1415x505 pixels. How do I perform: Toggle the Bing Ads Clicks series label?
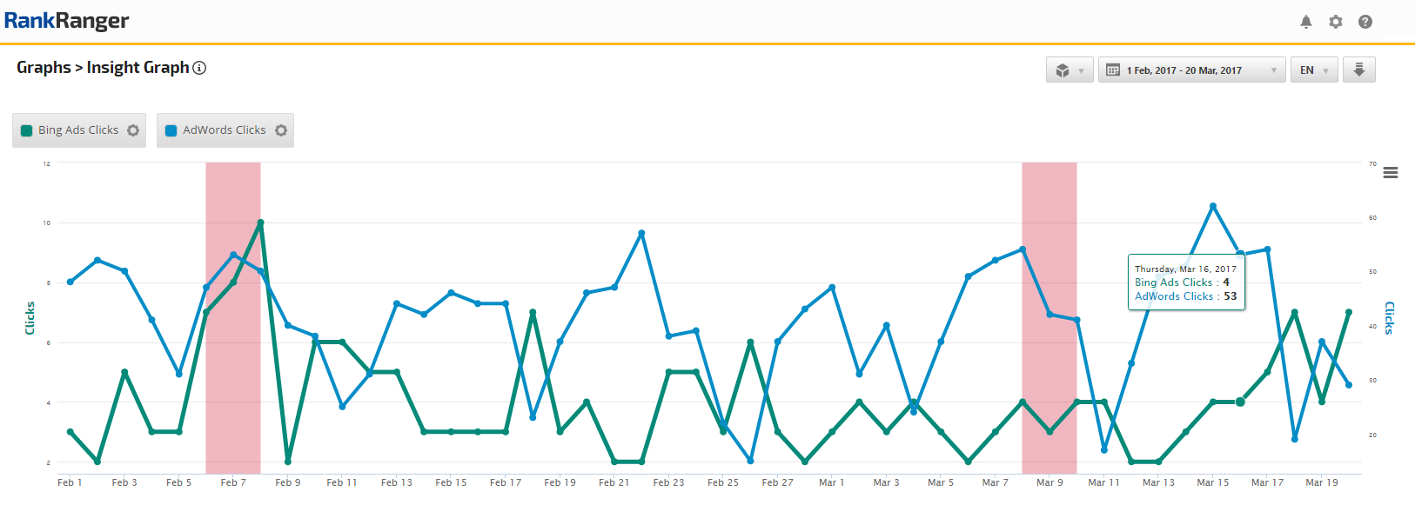[78, 130]
